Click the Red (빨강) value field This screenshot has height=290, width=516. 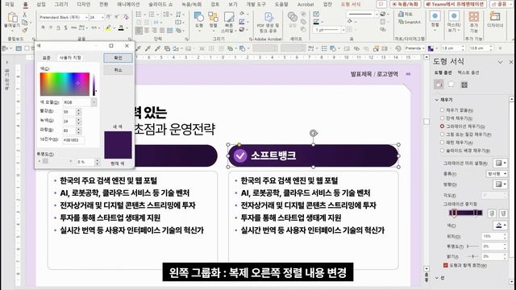click(69, 112)
